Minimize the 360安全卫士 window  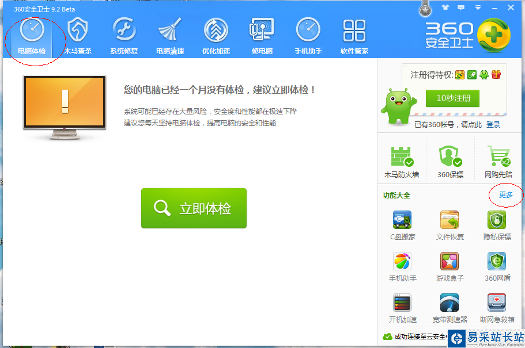495,8
